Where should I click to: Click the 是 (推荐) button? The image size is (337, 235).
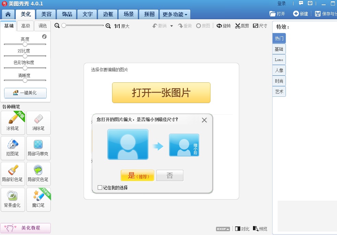coord(137,176)
